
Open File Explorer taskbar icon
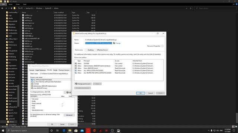click(x=70, y=130)
